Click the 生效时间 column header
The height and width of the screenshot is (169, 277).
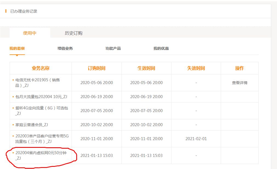[146, 68]
